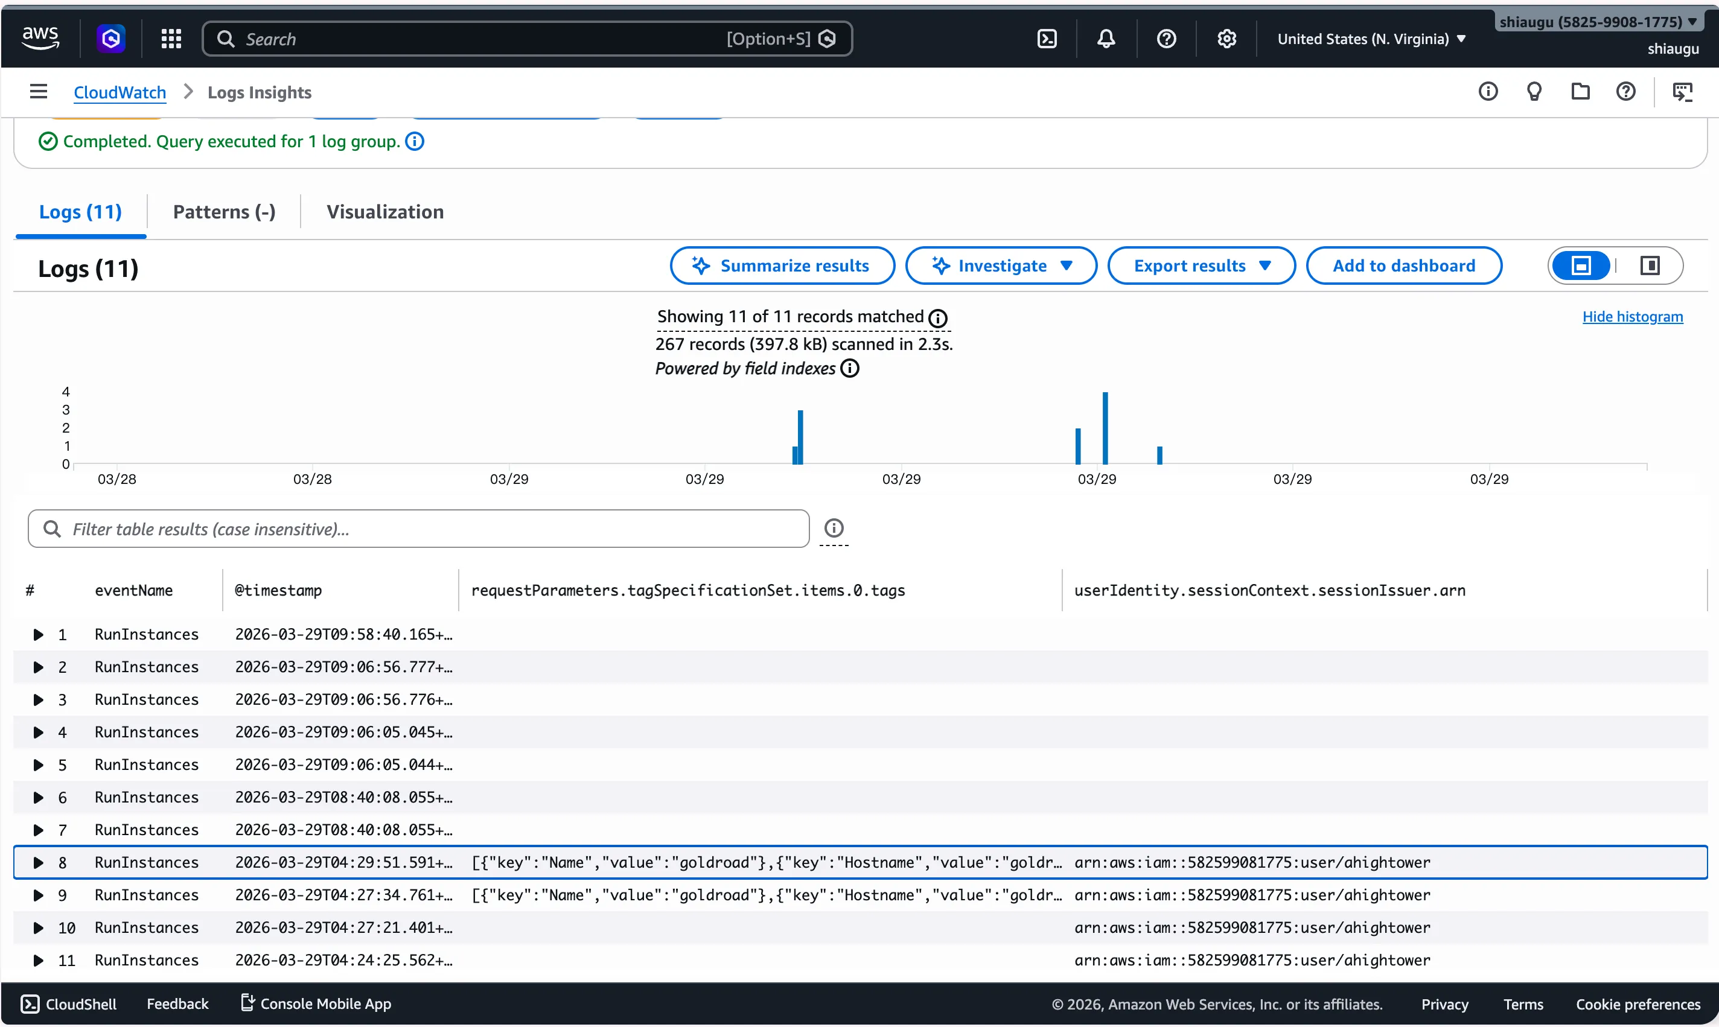Click timestamp 2026-03-29T09:06:56.776 cell
The height and width of the screenshot is (1027, 1719).
tap(344, 700)
